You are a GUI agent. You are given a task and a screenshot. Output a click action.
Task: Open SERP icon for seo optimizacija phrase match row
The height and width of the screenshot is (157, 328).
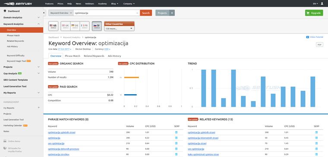point(176,143)
